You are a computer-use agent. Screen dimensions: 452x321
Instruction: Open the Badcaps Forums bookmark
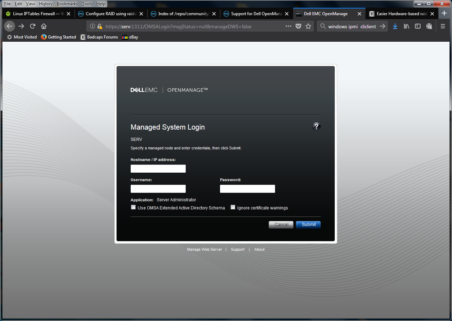[99, 37]
